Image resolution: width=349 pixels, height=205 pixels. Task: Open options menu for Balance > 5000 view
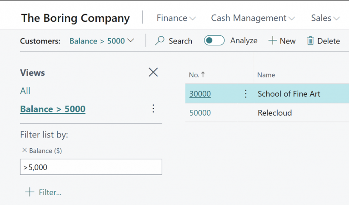(x=153, y=108)
